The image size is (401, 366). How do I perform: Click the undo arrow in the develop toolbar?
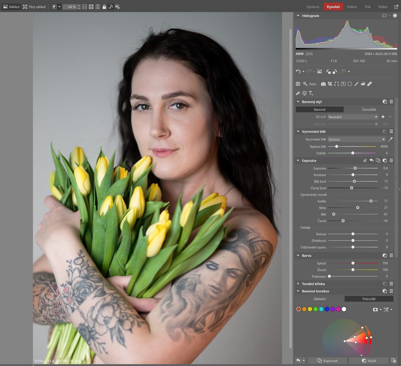298,72
